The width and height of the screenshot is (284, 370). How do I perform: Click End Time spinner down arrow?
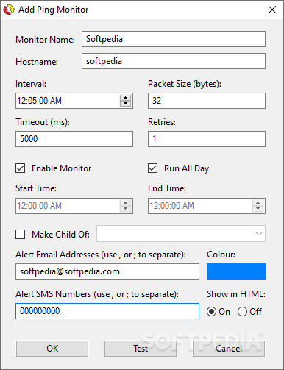(258, 209)
